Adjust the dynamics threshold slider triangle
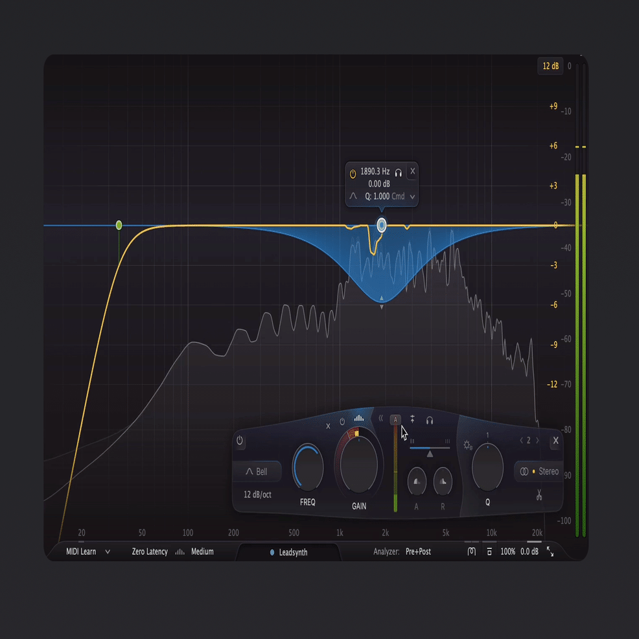 click(x=430, y=453)
